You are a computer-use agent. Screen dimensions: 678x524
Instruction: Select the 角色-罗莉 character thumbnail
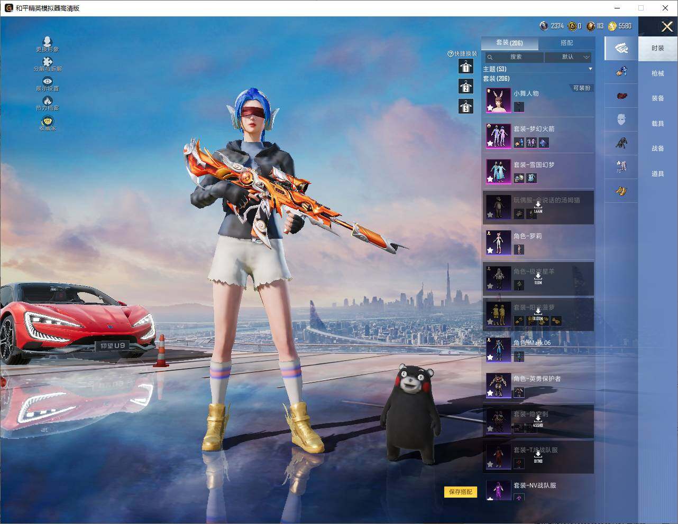click(498, 243)
